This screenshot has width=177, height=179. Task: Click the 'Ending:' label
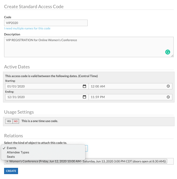(10, 92)
